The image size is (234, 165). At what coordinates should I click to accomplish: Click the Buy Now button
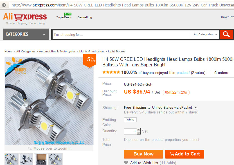tap(143, 154)
